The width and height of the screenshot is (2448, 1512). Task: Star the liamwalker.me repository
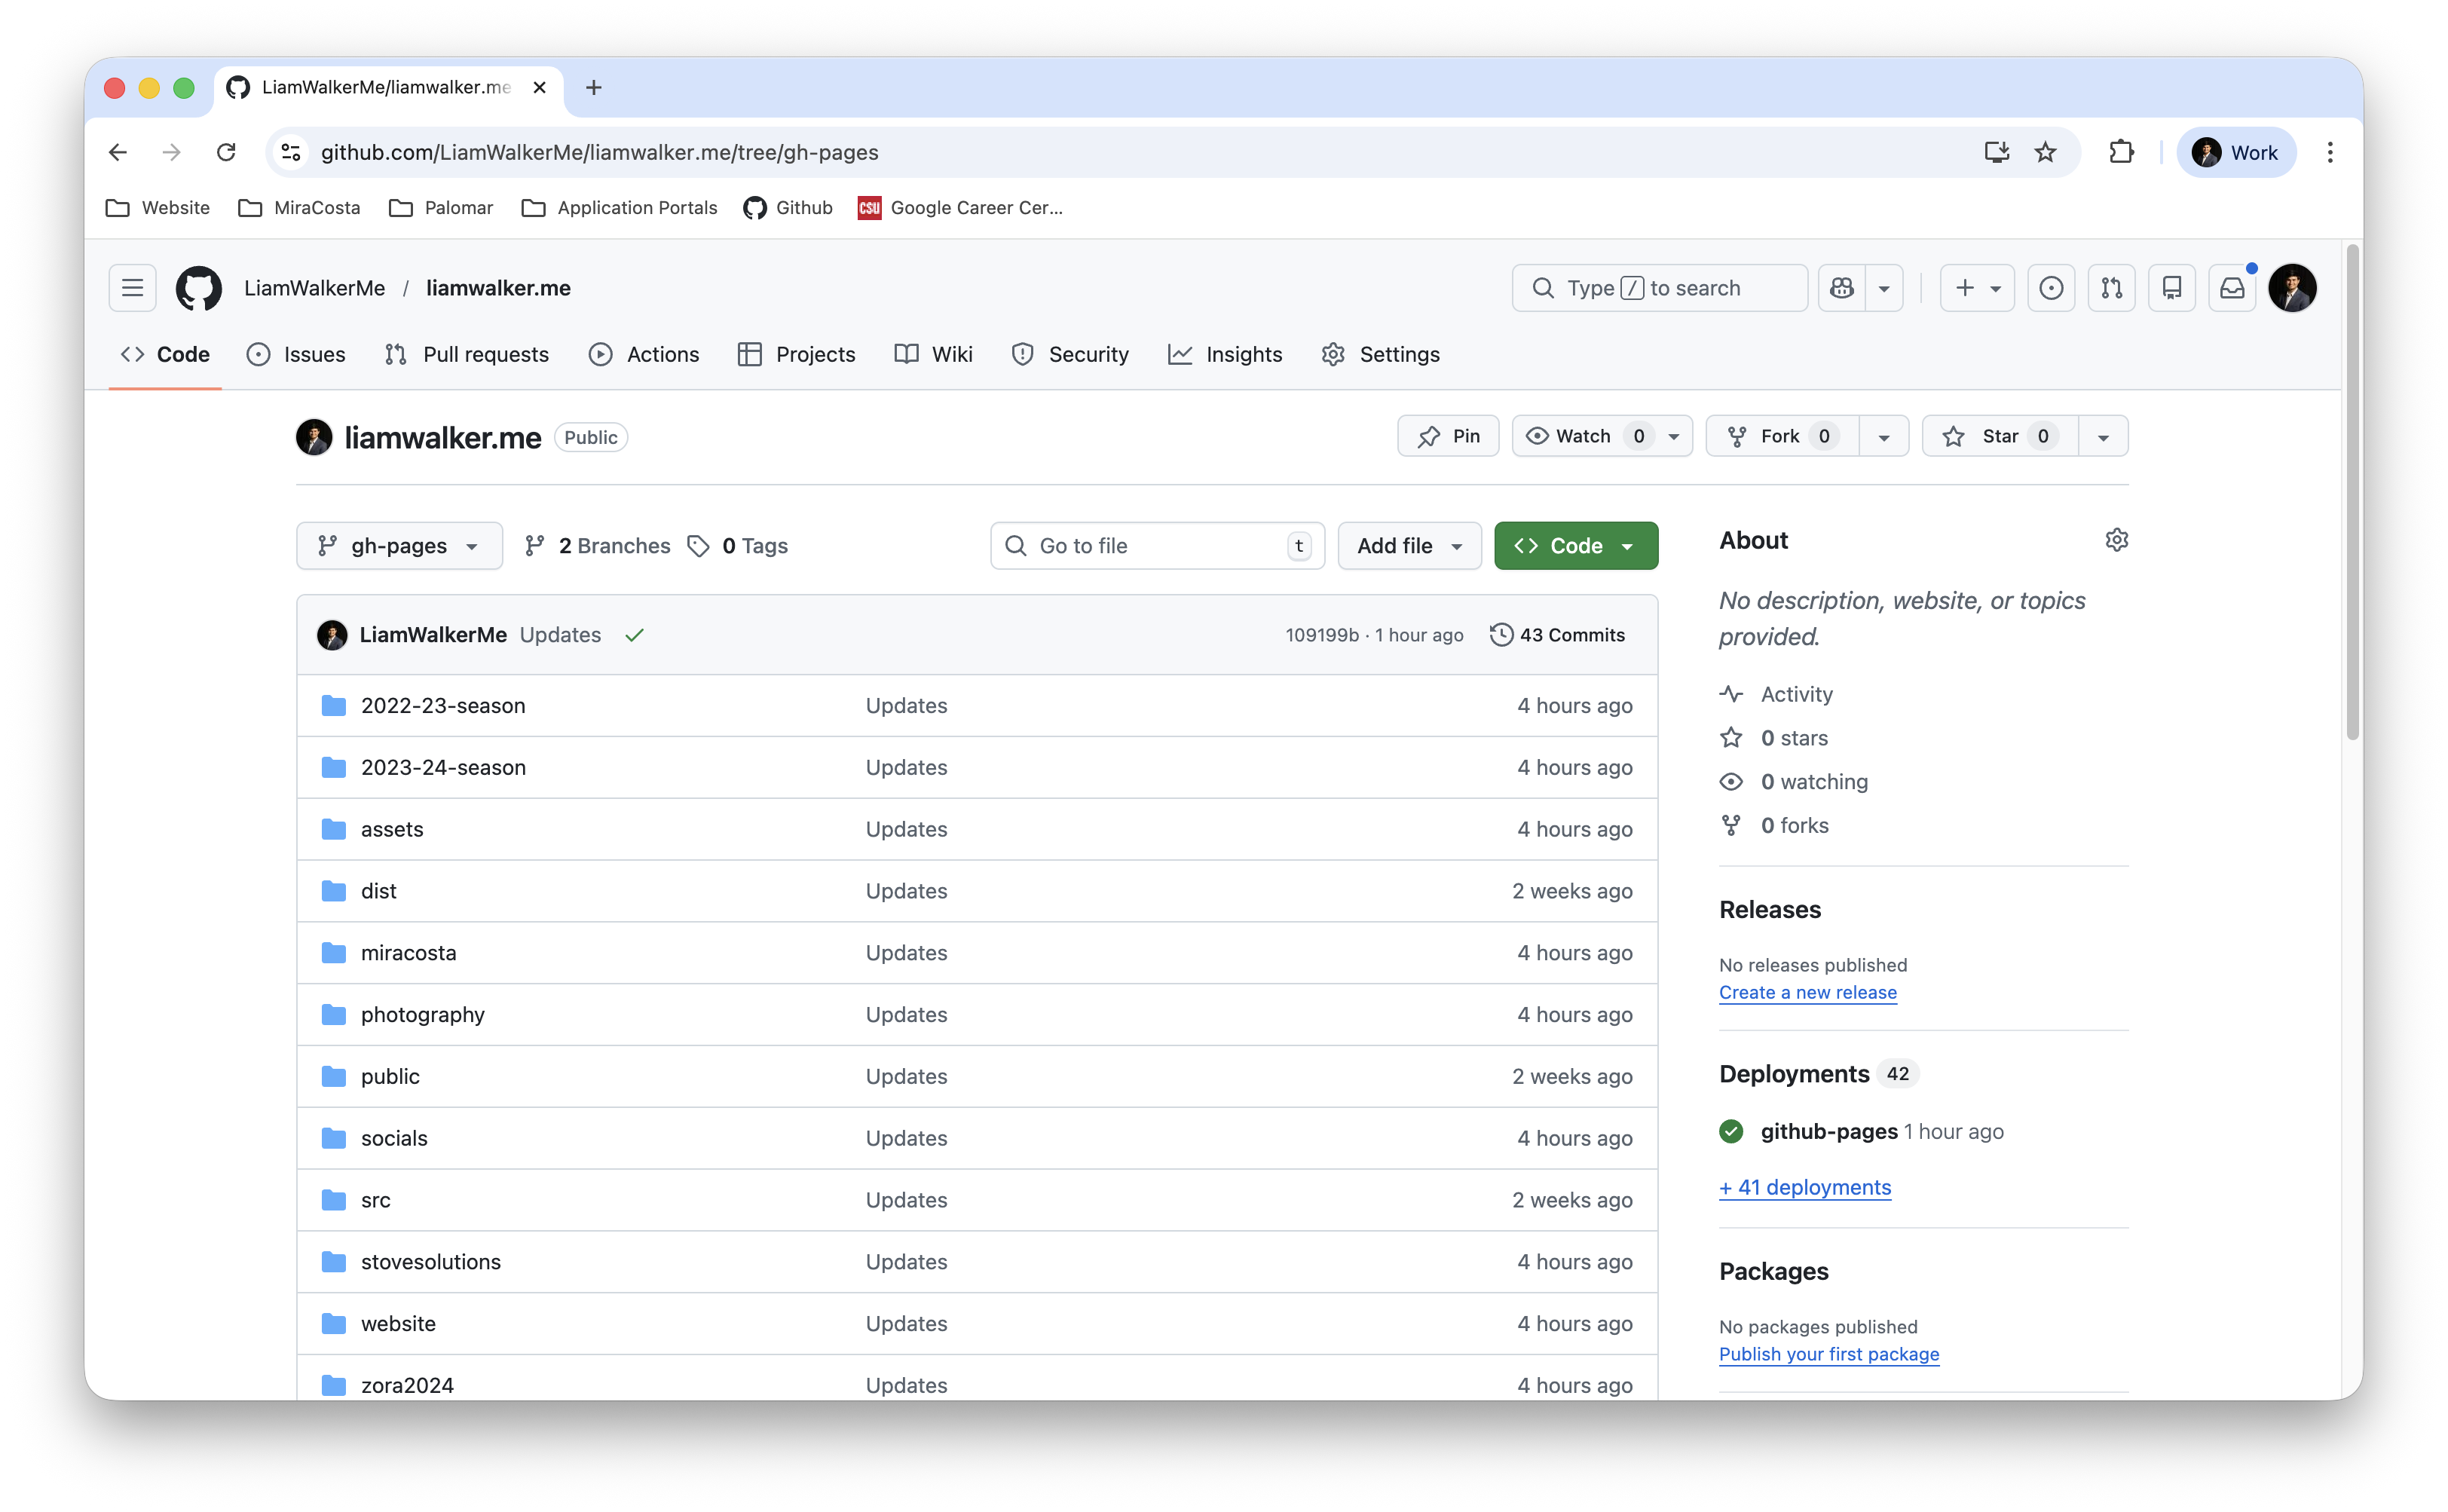(1999, 436)
